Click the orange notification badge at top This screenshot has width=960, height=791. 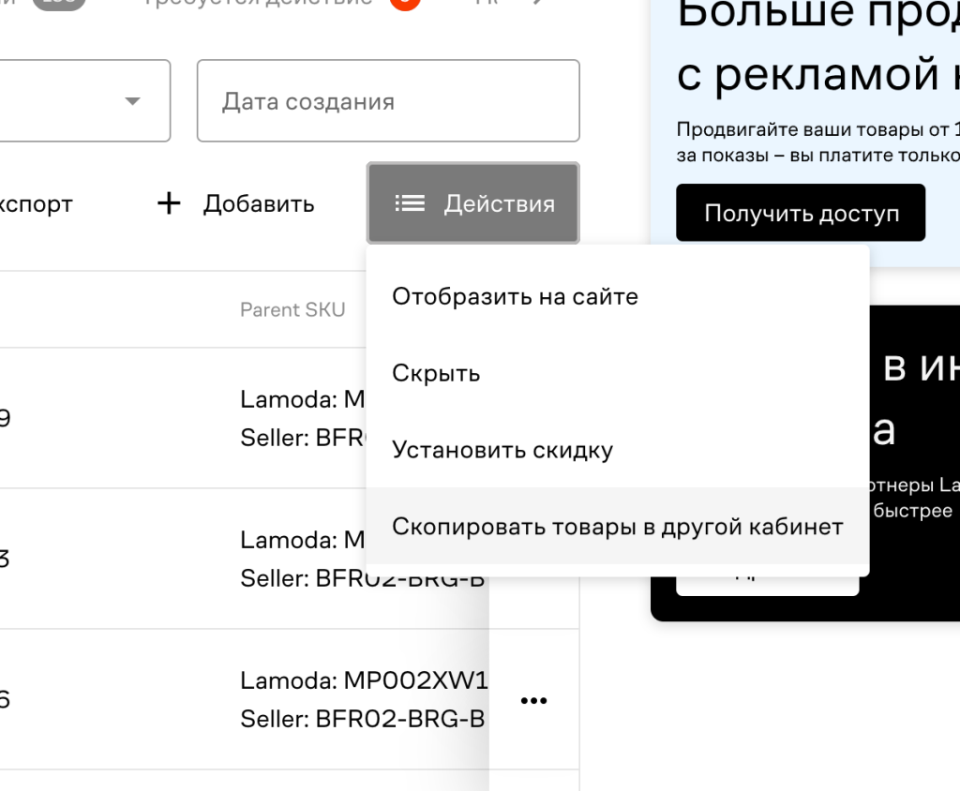coord(405,3)
